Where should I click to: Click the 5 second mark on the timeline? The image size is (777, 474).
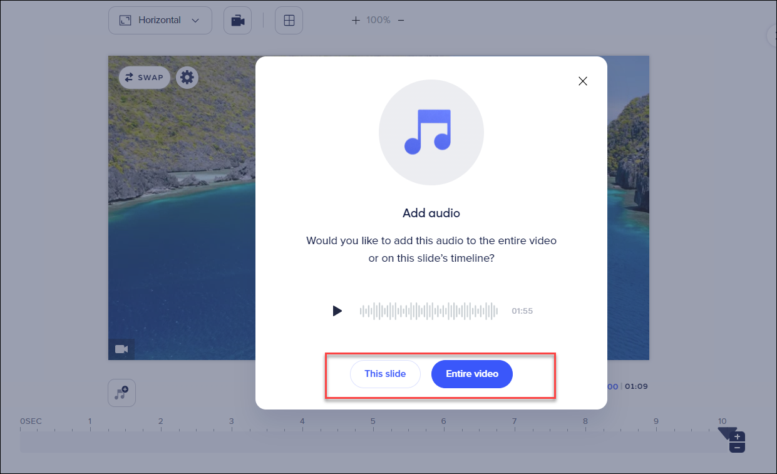tap(373, 421)
